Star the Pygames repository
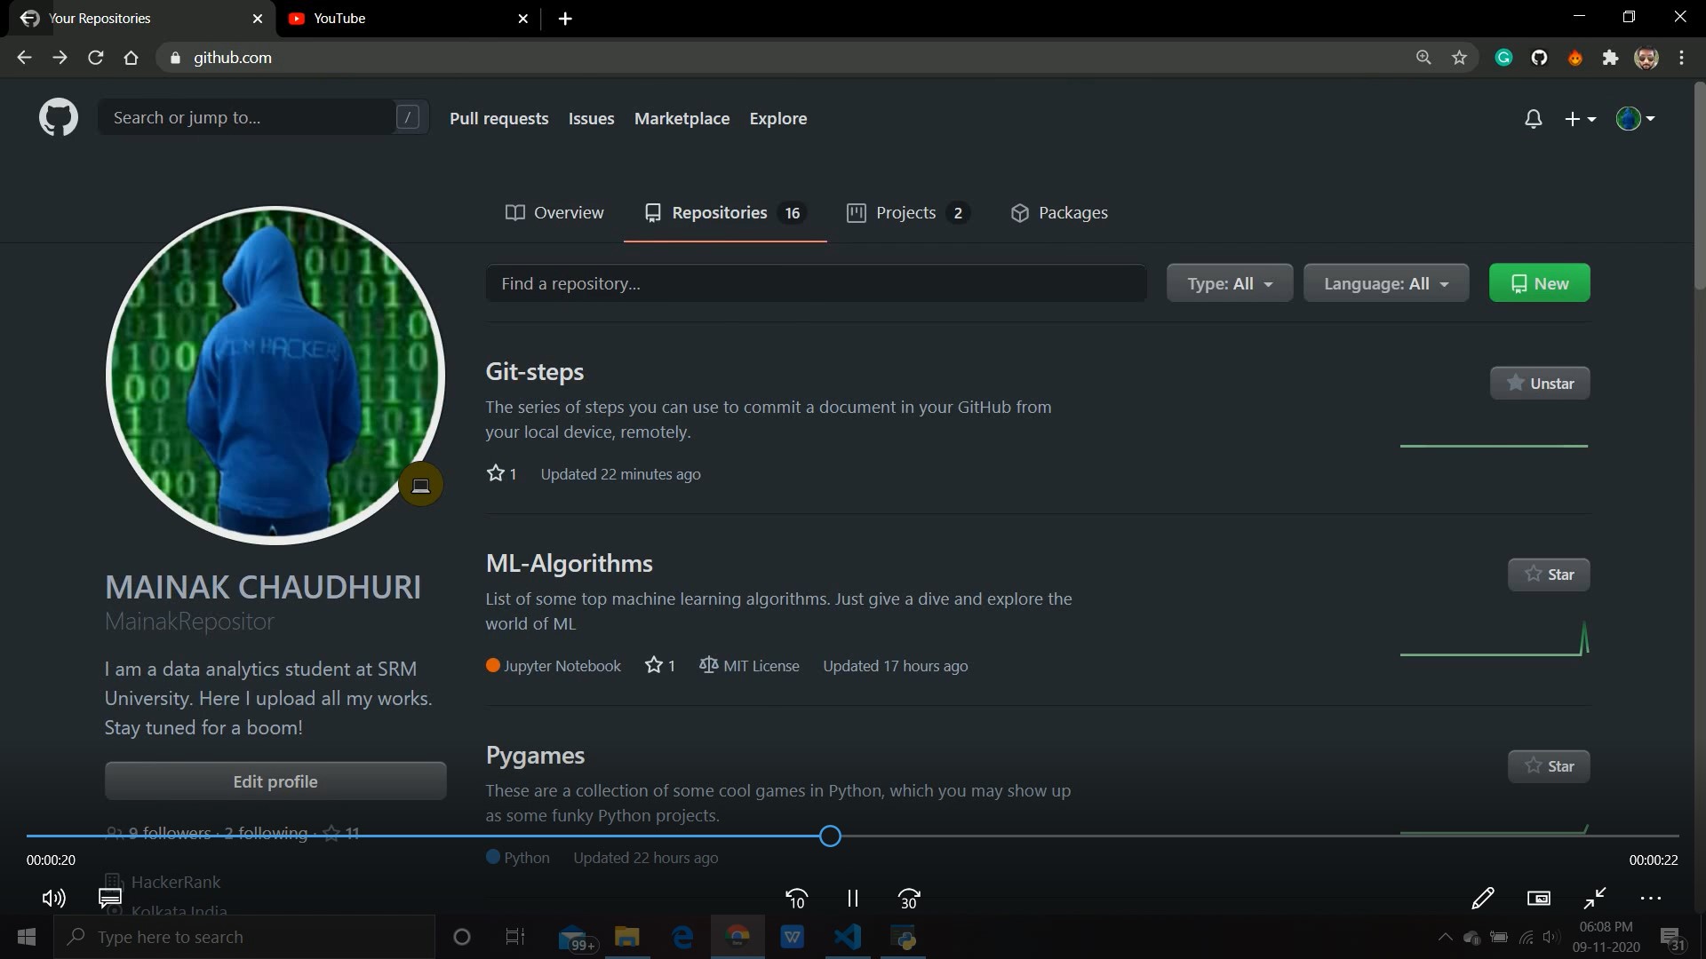 pos(1549,766)
